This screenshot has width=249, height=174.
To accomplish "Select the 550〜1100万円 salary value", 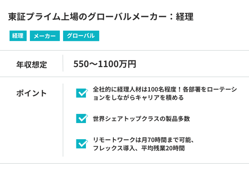I will [105, 64].
